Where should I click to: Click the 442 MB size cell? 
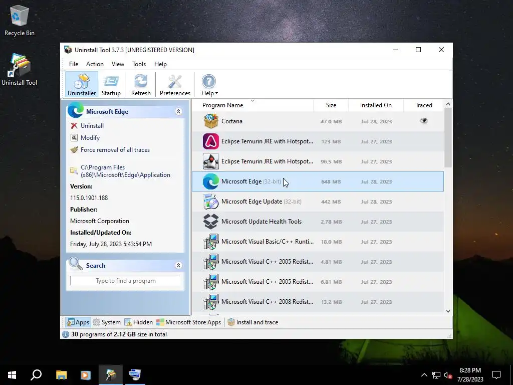click(x=331, y=202)
